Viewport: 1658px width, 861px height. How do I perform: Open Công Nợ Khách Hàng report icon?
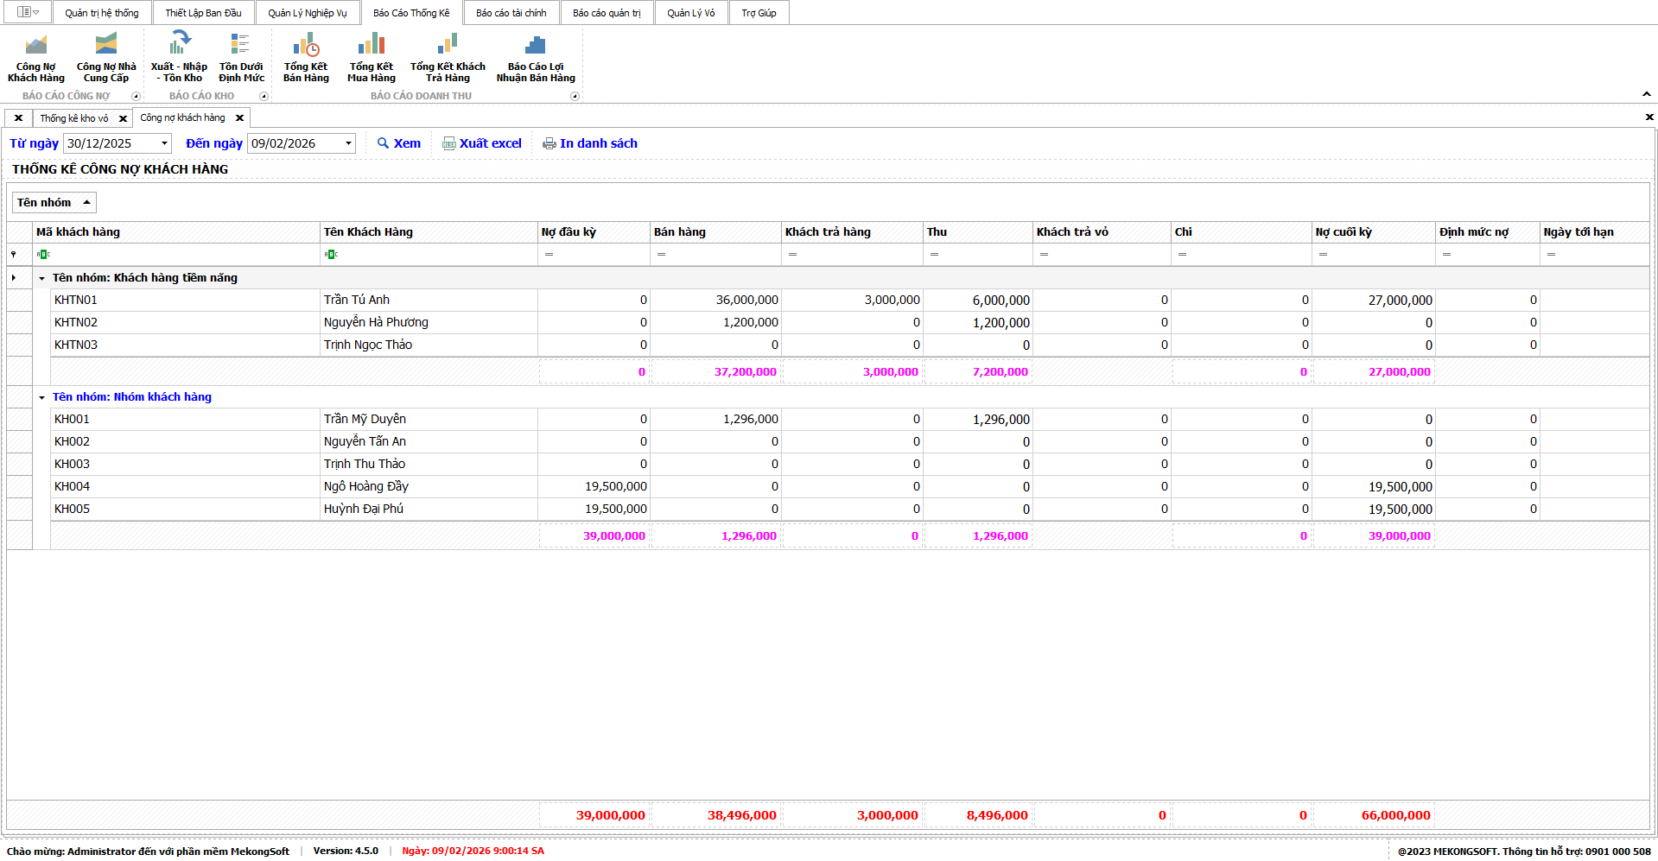pos(35,57)
